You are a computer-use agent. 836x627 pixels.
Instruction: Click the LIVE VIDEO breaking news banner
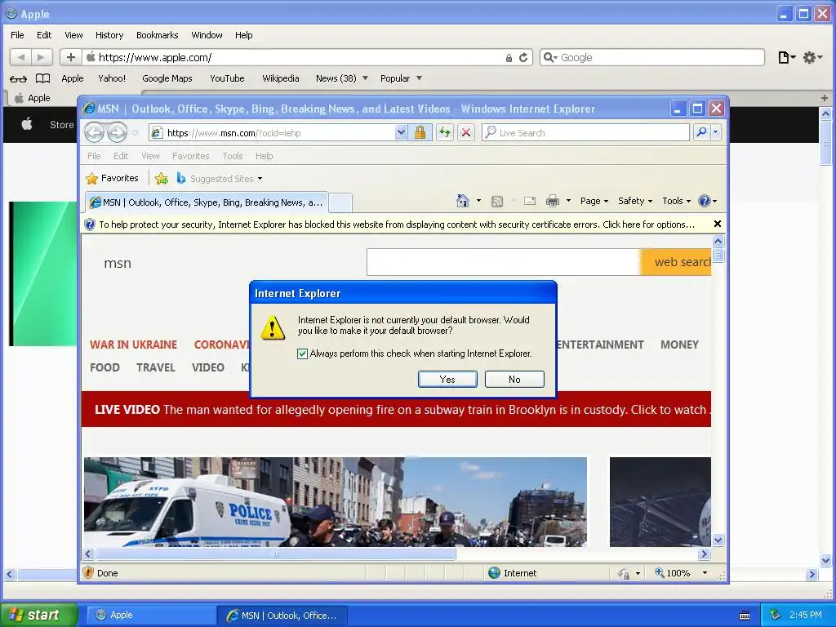click(396, 409)
